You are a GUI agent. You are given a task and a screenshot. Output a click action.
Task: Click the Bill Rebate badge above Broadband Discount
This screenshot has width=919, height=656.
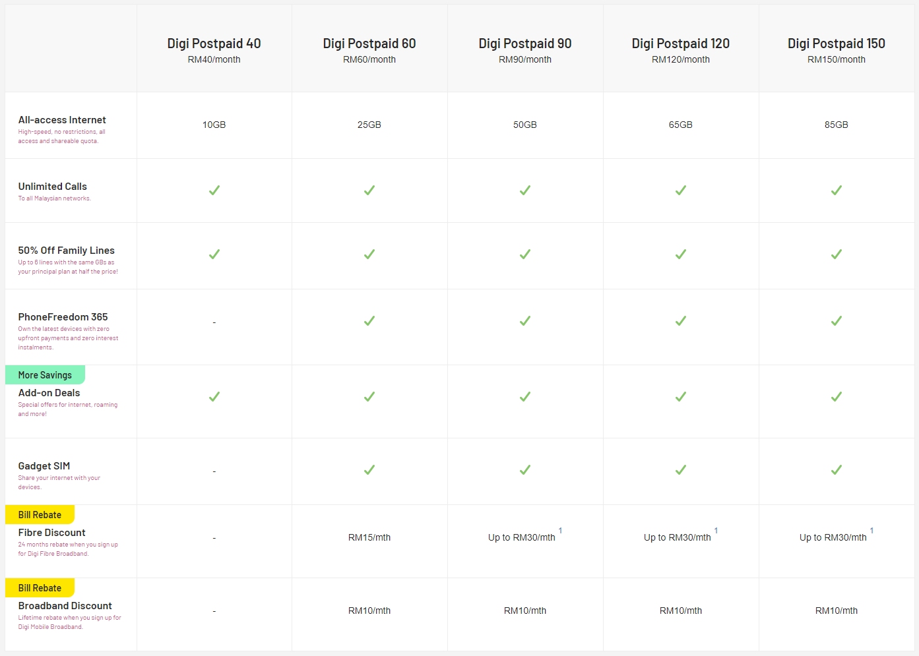coord(40,588)
